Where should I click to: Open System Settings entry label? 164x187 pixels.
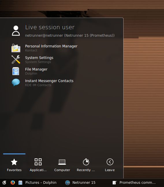tap(39, 58)
